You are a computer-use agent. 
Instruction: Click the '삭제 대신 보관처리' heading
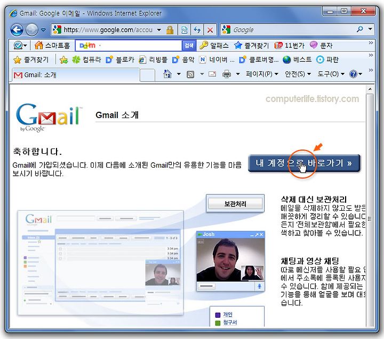(314, 200)
